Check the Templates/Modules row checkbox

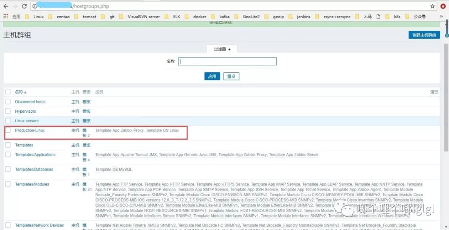pos(8,184)
